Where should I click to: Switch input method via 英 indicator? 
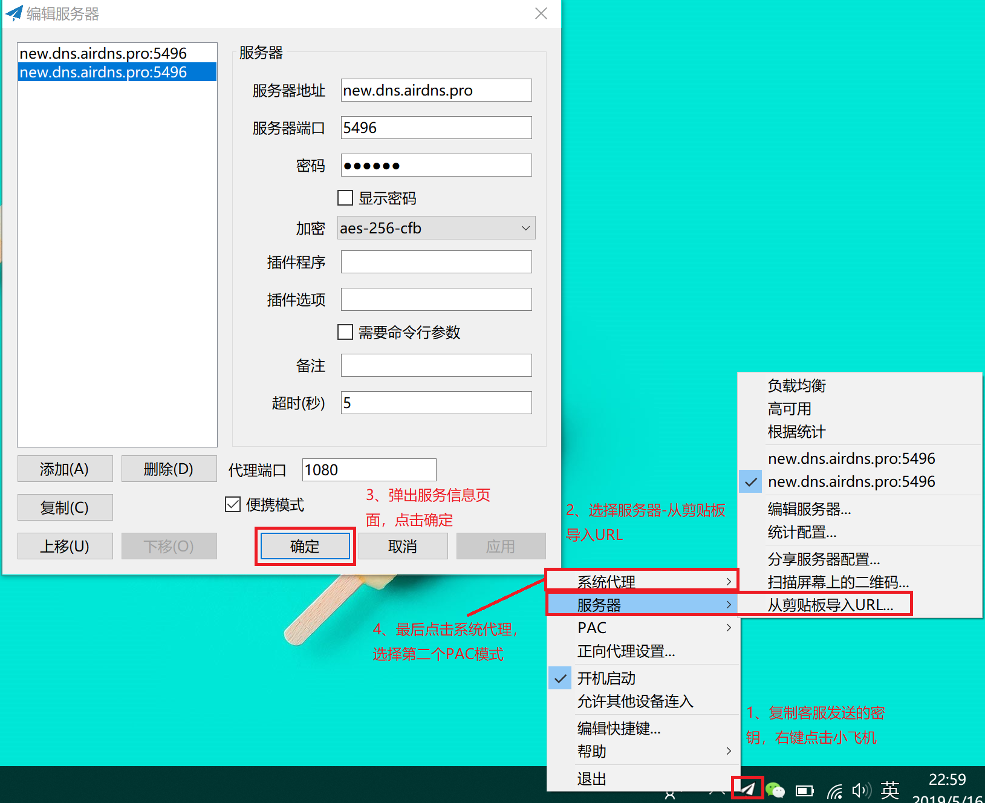pos(889,790)
